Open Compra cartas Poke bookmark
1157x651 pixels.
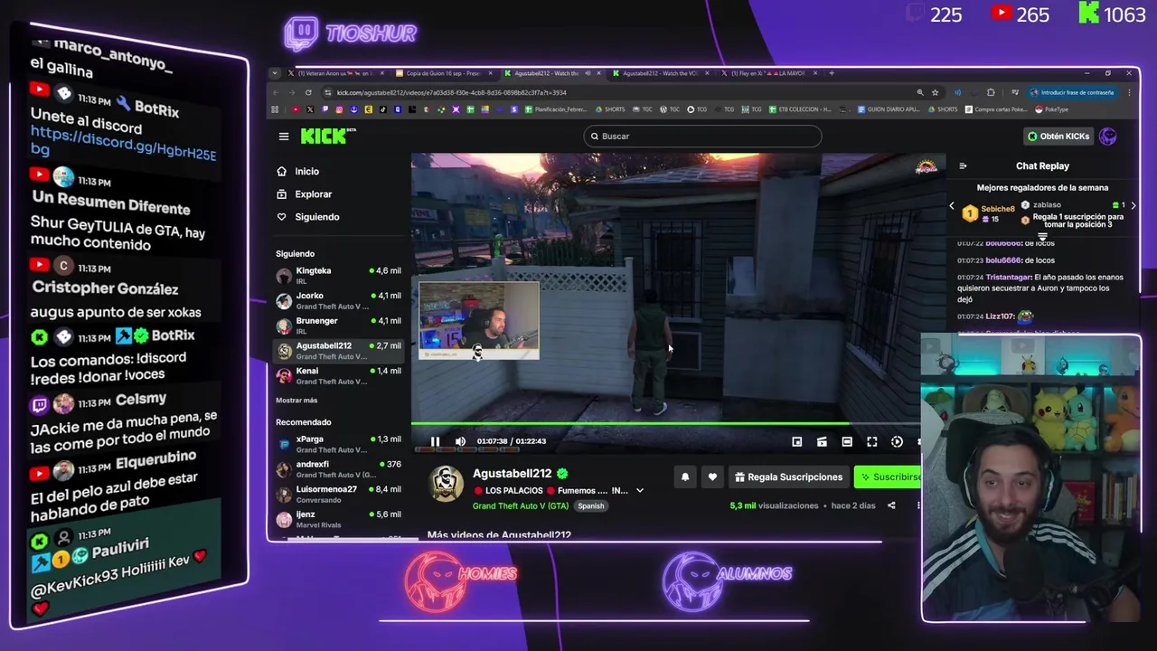(998, 109)
